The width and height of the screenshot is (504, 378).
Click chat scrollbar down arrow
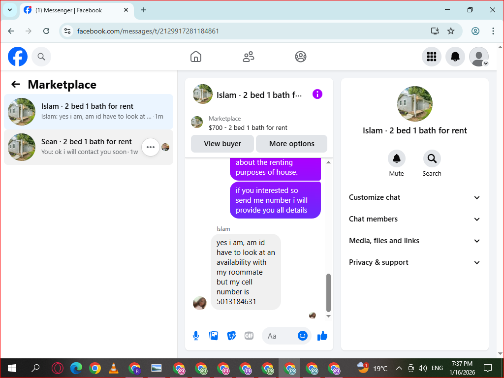[328, 316]
